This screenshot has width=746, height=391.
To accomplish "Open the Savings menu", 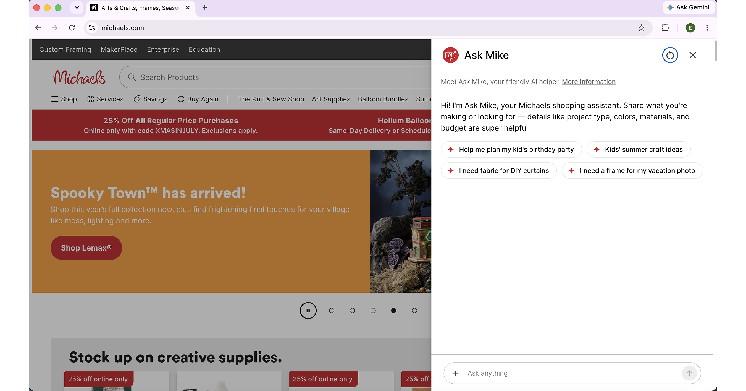I will (151, 99).
